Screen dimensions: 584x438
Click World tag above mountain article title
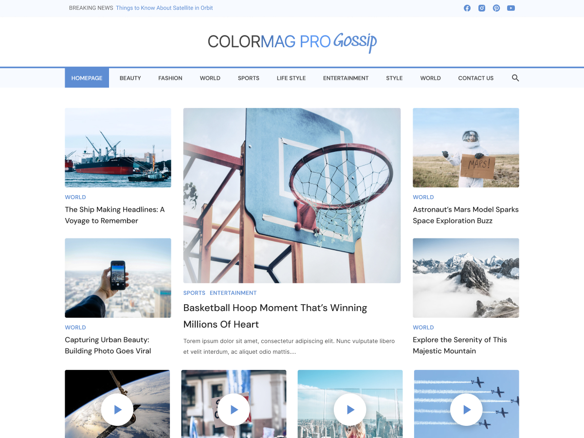coord(423,328)
